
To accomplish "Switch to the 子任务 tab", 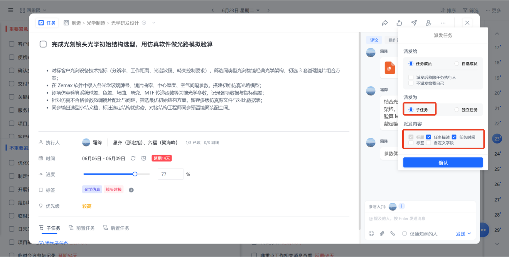I will [49, 228].
